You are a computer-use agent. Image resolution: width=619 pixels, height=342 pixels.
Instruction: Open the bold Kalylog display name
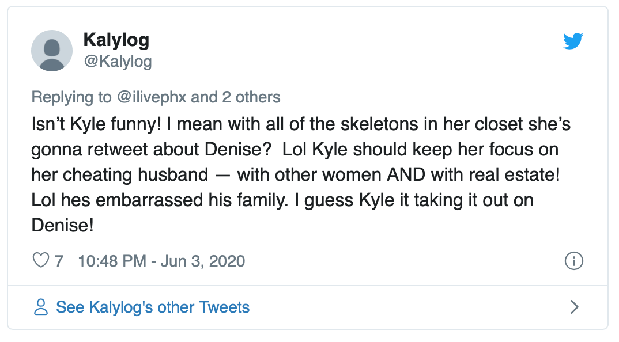tap(116, 40)
